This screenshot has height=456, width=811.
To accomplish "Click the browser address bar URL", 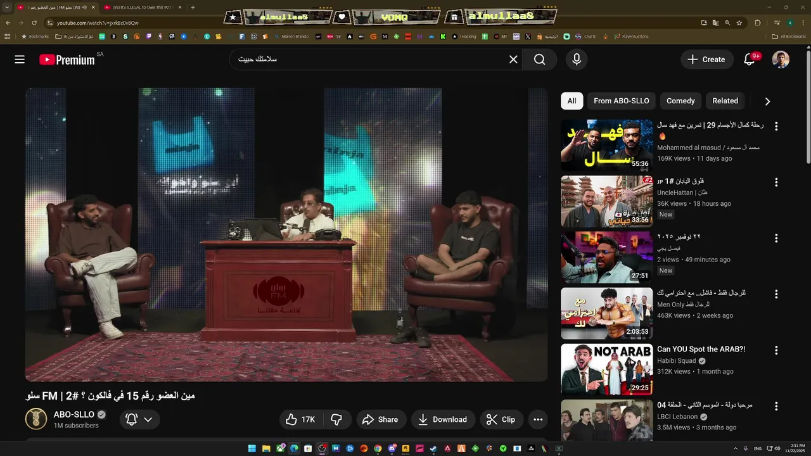I will coord(98,23).
